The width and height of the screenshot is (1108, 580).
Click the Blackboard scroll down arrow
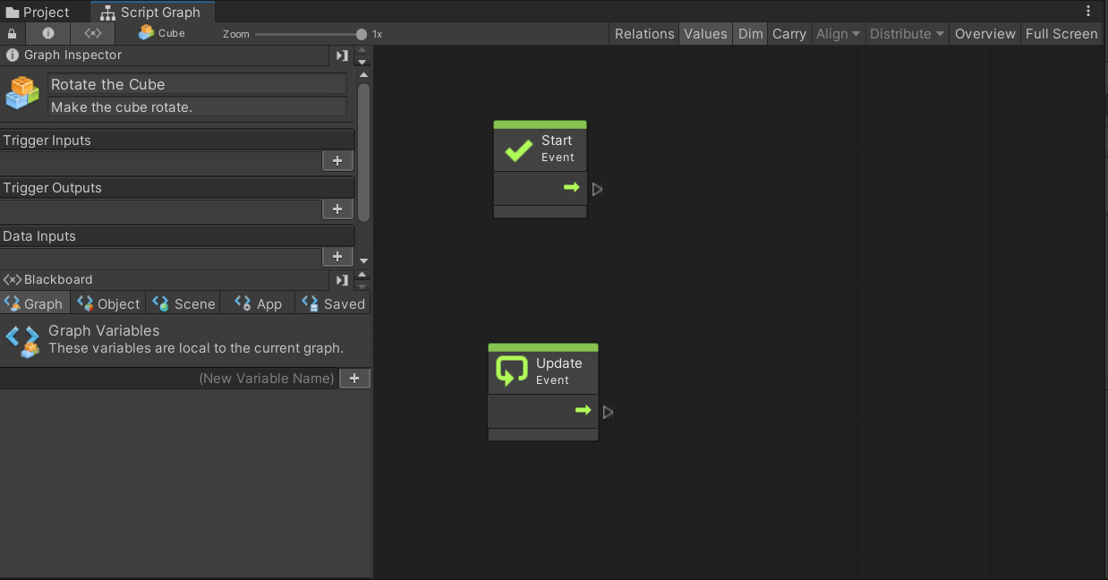tap(362, 286)
